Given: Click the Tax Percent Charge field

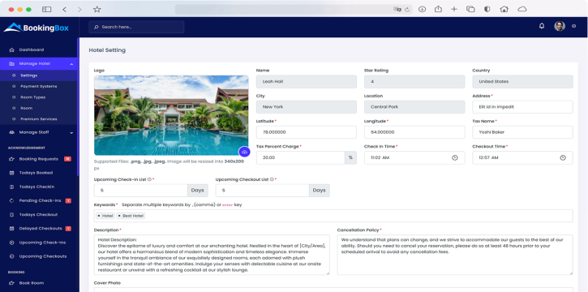Looking at the screenshot, I should click(300, 158).
